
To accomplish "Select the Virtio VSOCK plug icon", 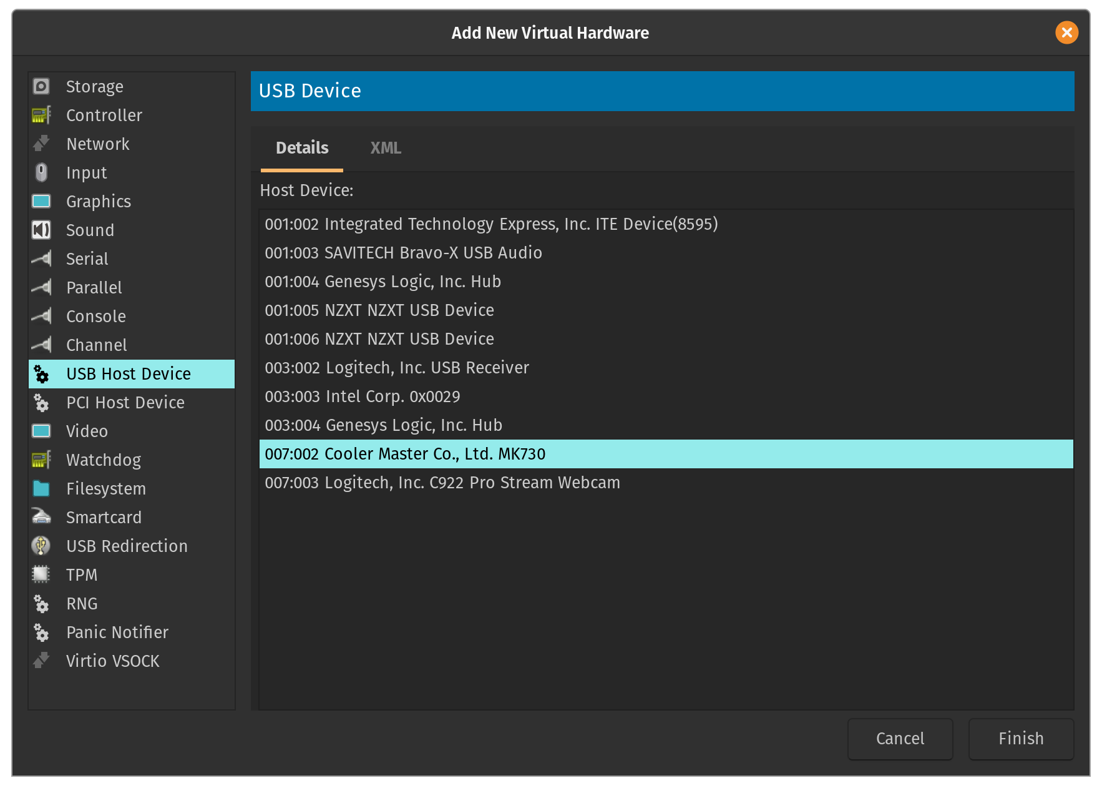I will click(x=41, y=661).
